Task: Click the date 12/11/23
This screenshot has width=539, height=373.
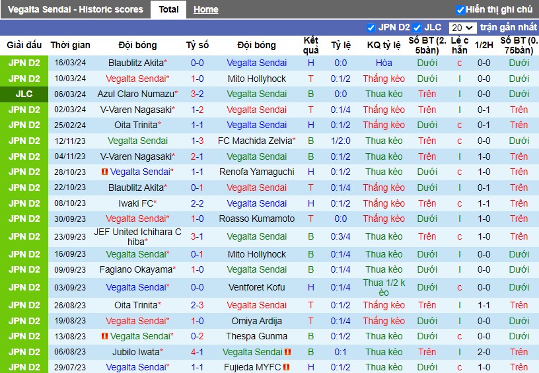Action: tap(70, 141)
